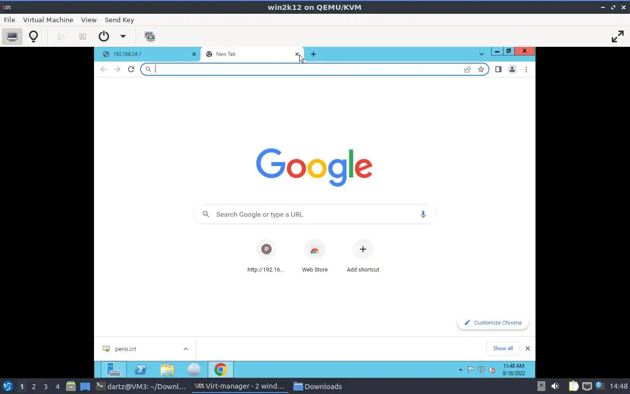Click Show all downloads
630x394 pixels.
503,348
